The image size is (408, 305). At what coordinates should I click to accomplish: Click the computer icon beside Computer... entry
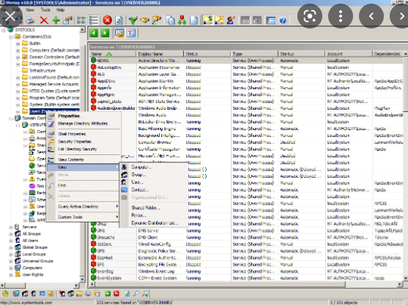coord(125,167)
